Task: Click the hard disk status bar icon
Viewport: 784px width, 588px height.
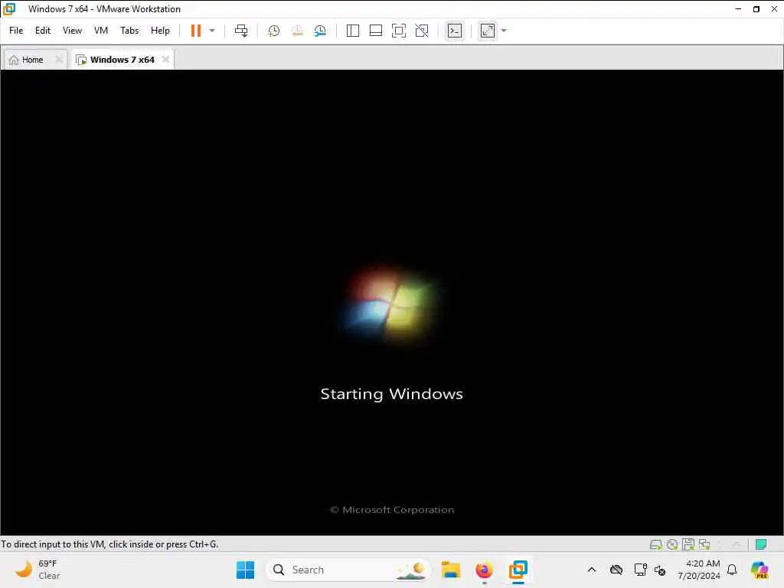Action: click(x=655, y=544)
